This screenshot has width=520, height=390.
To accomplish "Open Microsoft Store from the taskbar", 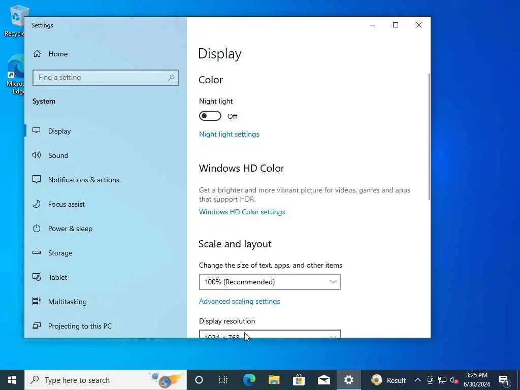I will (299, 380).
